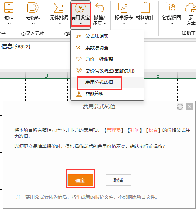Expand the dropdown arrow under 标书报表
This screenshot has width=196, height=209.
click(124, 23)
